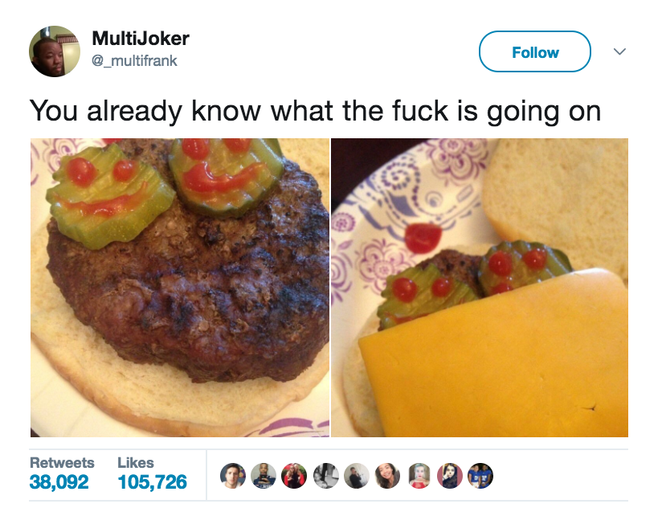The width and height of the screenshot is (662, 508).
Task: View the 38,092 Retweets list
Action: click(59, 481)
